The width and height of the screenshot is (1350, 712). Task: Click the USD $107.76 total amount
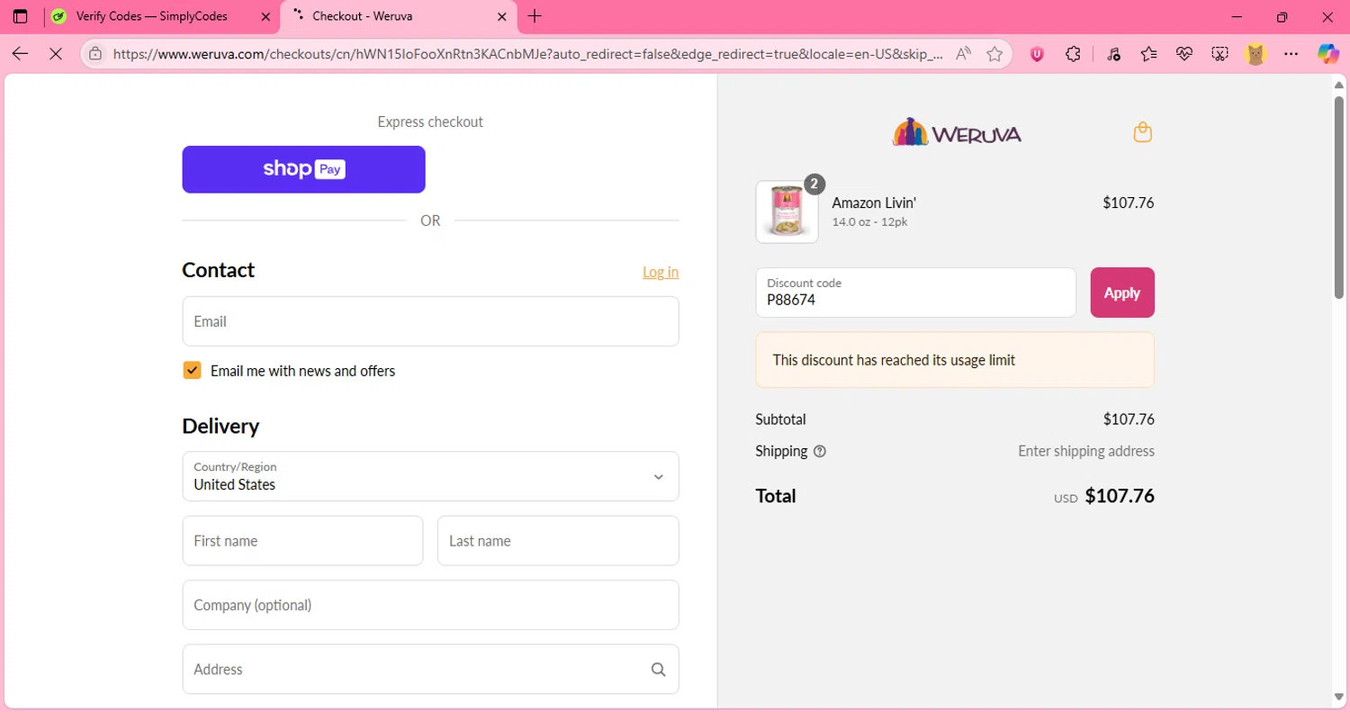(1104, 496)
